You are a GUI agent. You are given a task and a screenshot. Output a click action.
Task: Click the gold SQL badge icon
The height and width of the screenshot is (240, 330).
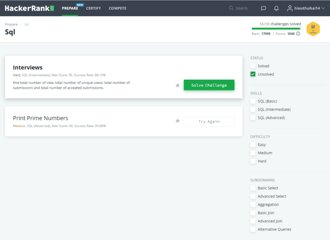coord(313,29)
